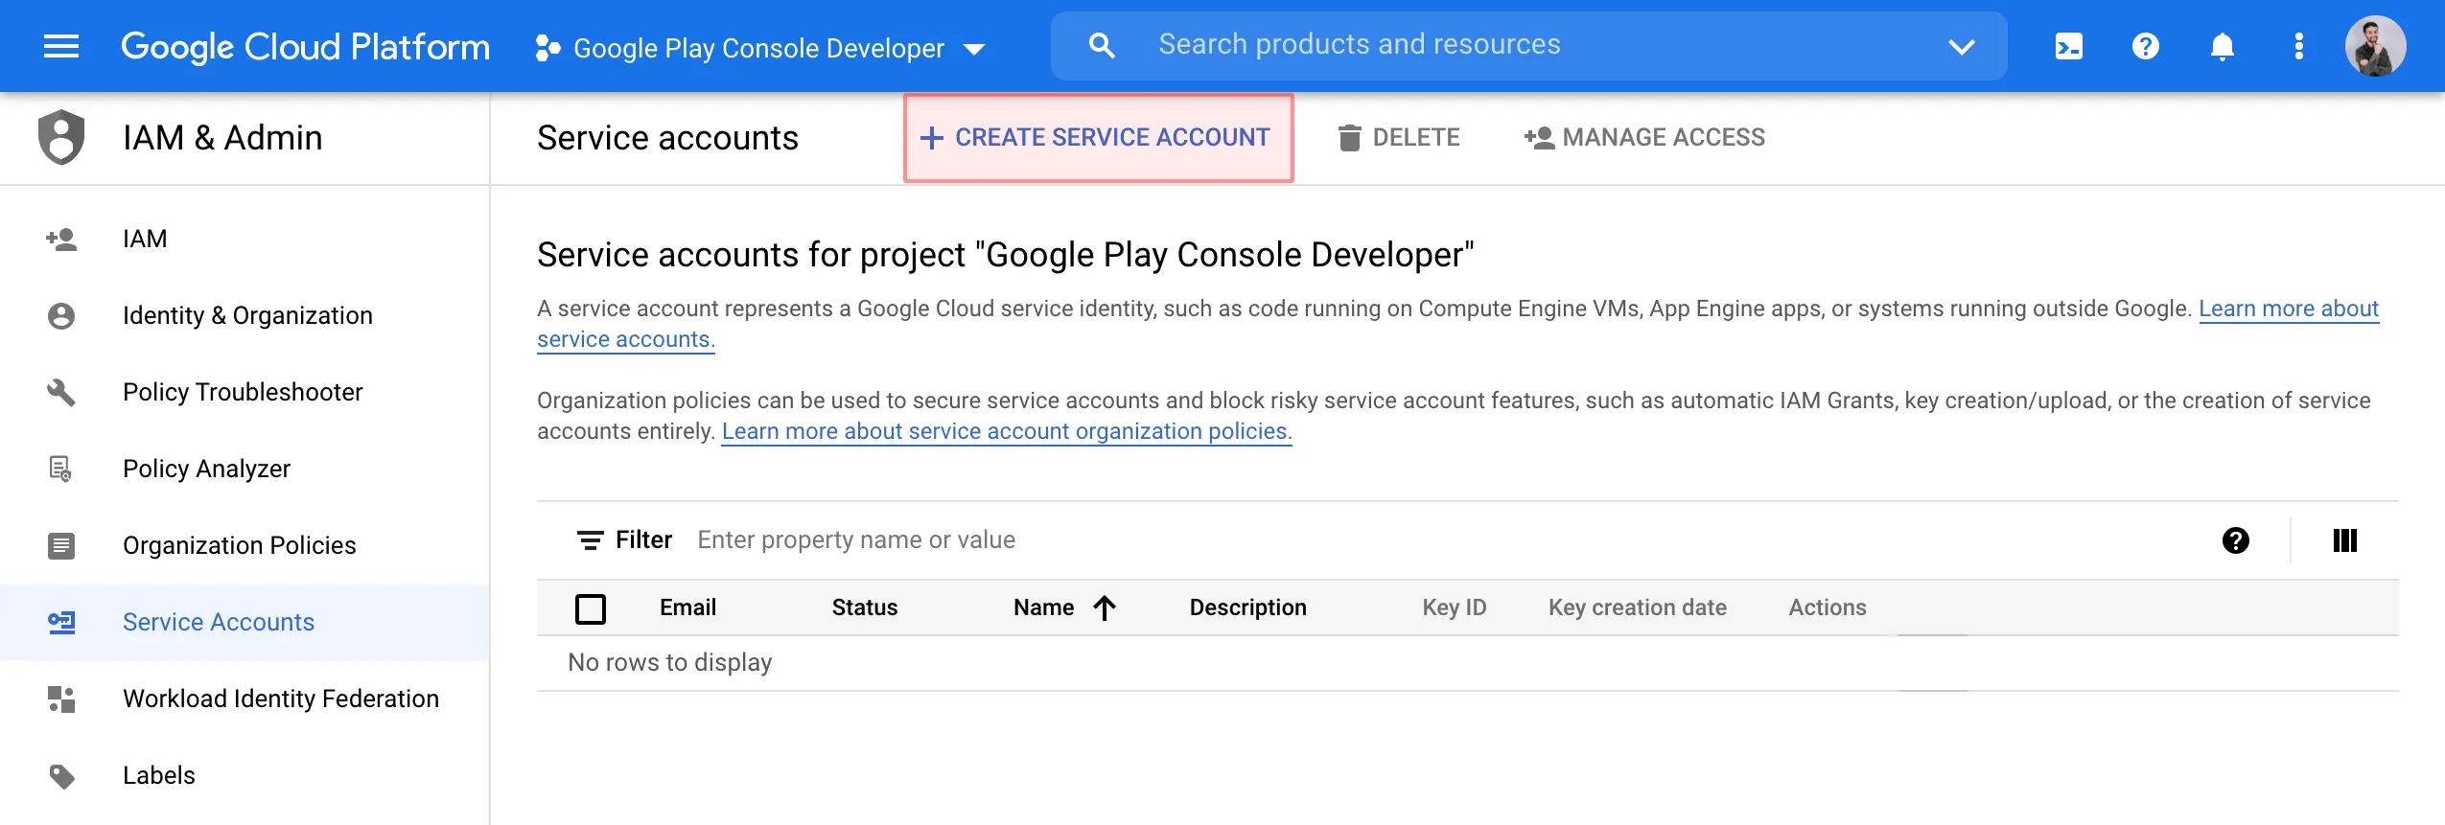Click Manage Access button

tap(1644, 138)
